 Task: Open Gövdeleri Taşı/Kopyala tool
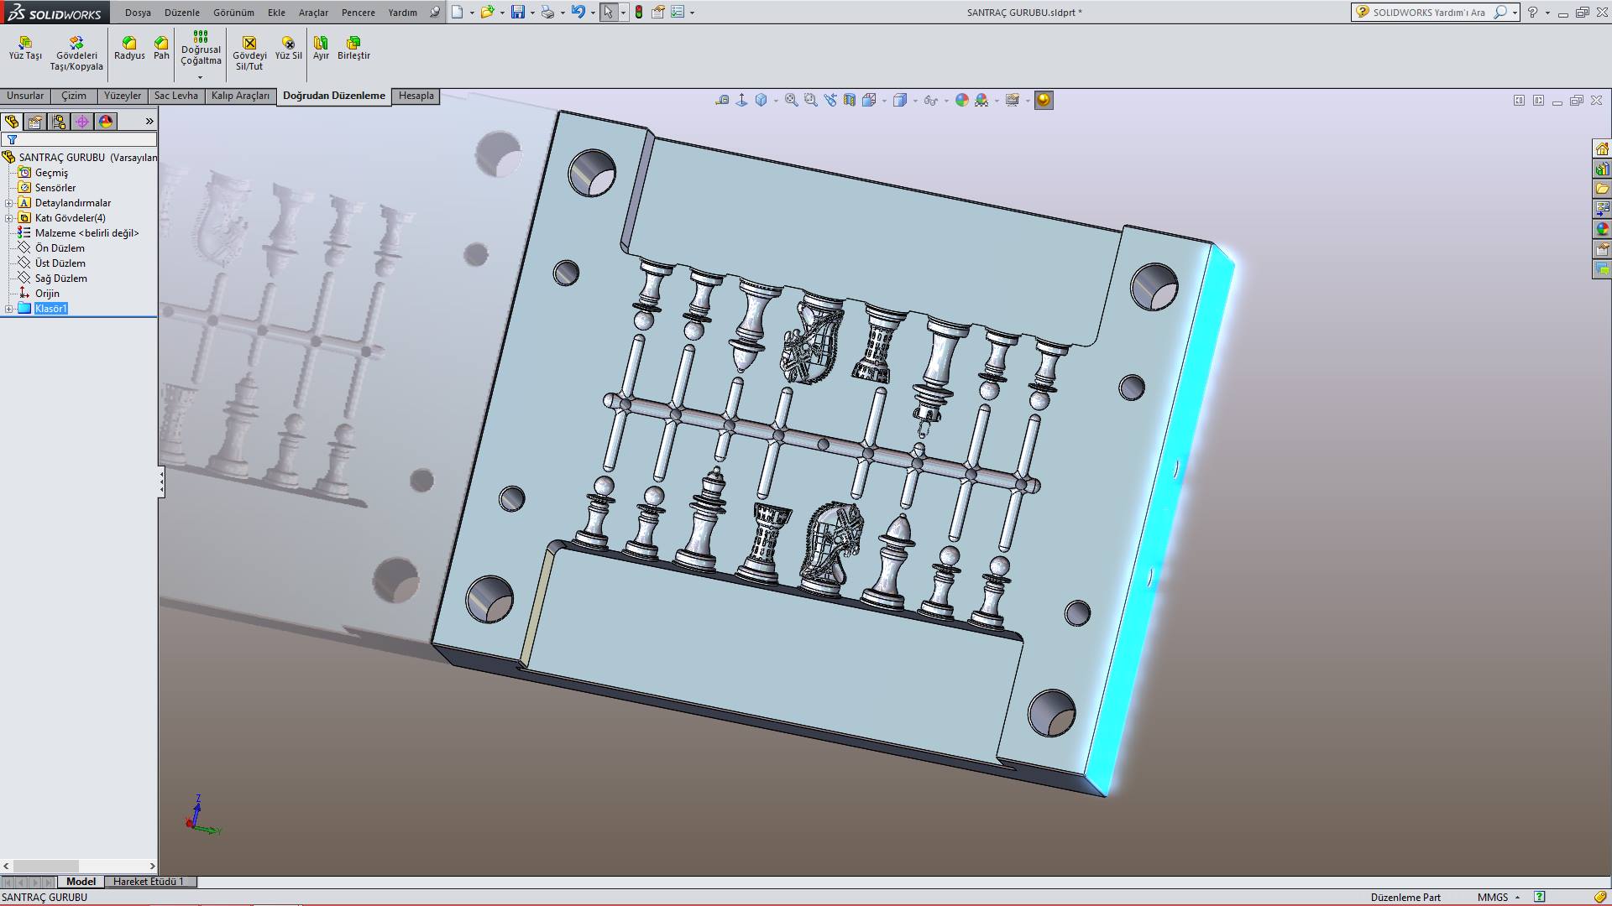tap(76, 54)
